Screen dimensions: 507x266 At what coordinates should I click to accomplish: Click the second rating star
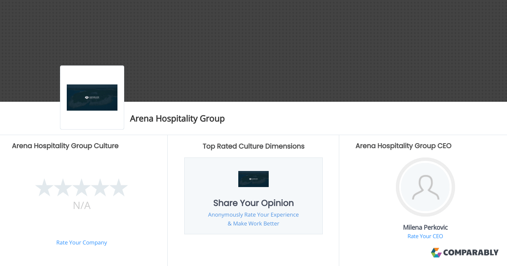click(63, 187)
